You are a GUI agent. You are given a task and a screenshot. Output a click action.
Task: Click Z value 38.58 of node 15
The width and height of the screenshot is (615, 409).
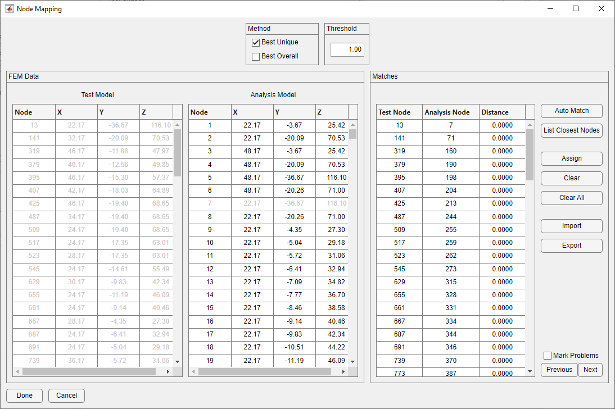click(x=332, y=308)
